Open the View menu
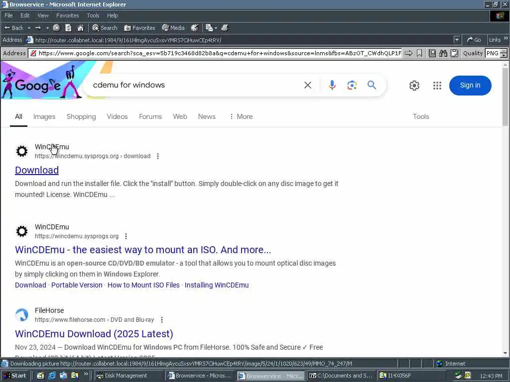This screenshot has height=382, width=510. click(x=43, y=15)
